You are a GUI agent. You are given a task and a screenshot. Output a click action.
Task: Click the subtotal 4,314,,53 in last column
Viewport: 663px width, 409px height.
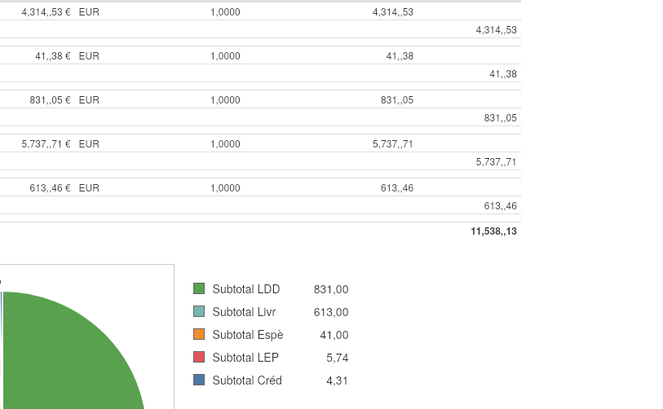pos(497,29)
